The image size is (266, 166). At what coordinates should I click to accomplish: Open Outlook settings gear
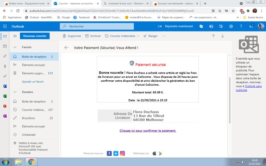click(231, 26)
